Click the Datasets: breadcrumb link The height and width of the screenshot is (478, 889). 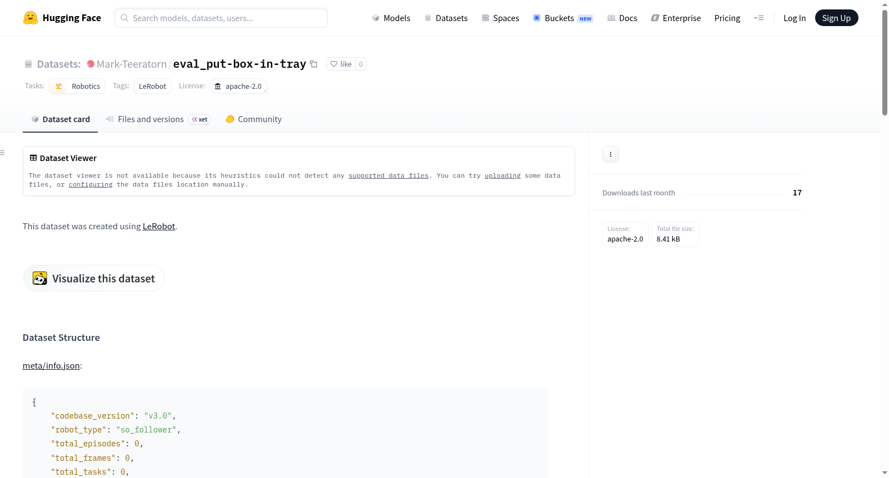click(59, 64)
